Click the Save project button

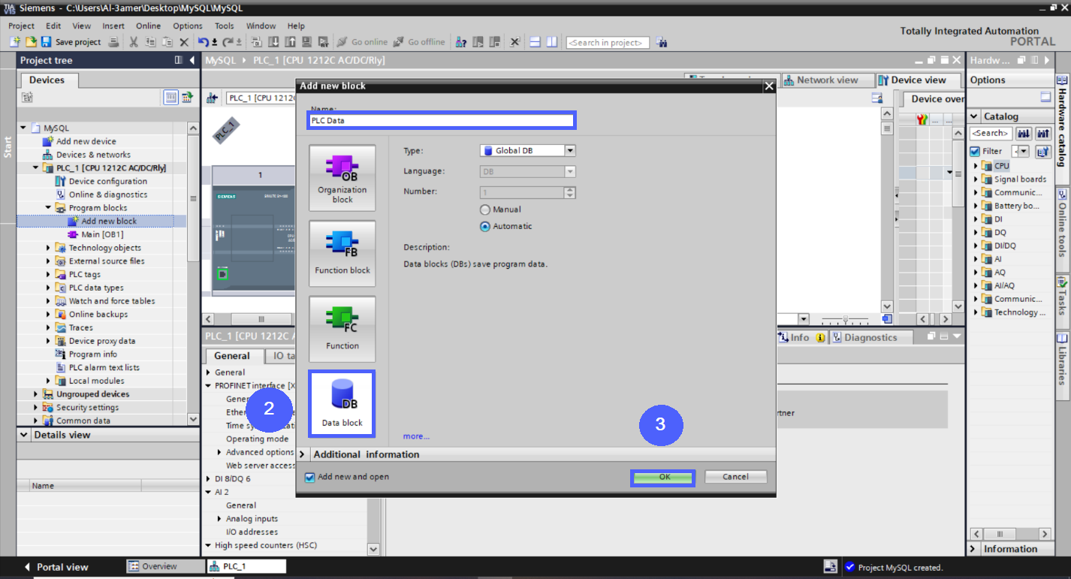(x=71, y=42)
